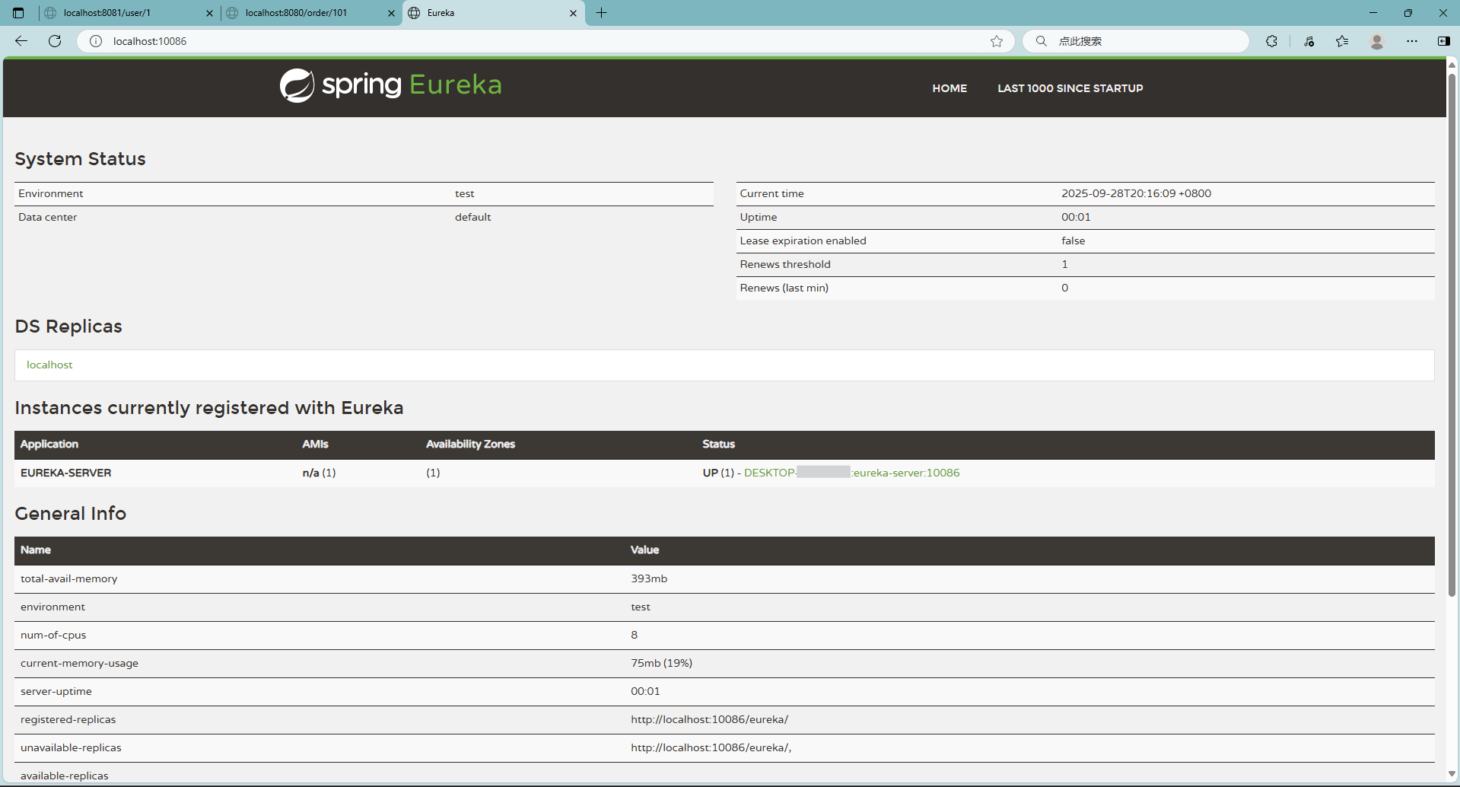
Task: Click the AMIs column header
Action: [x=315, y=444]
